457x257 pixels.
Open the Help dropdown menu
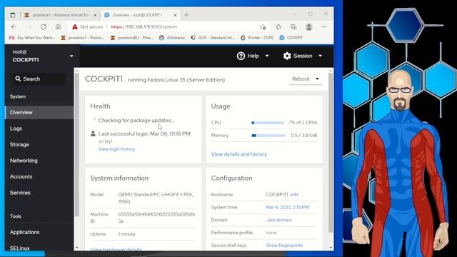point(253,56)
